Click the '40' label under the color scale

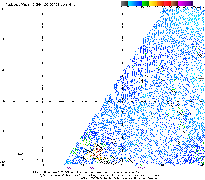pyautogui.click(x=178, y=7)
